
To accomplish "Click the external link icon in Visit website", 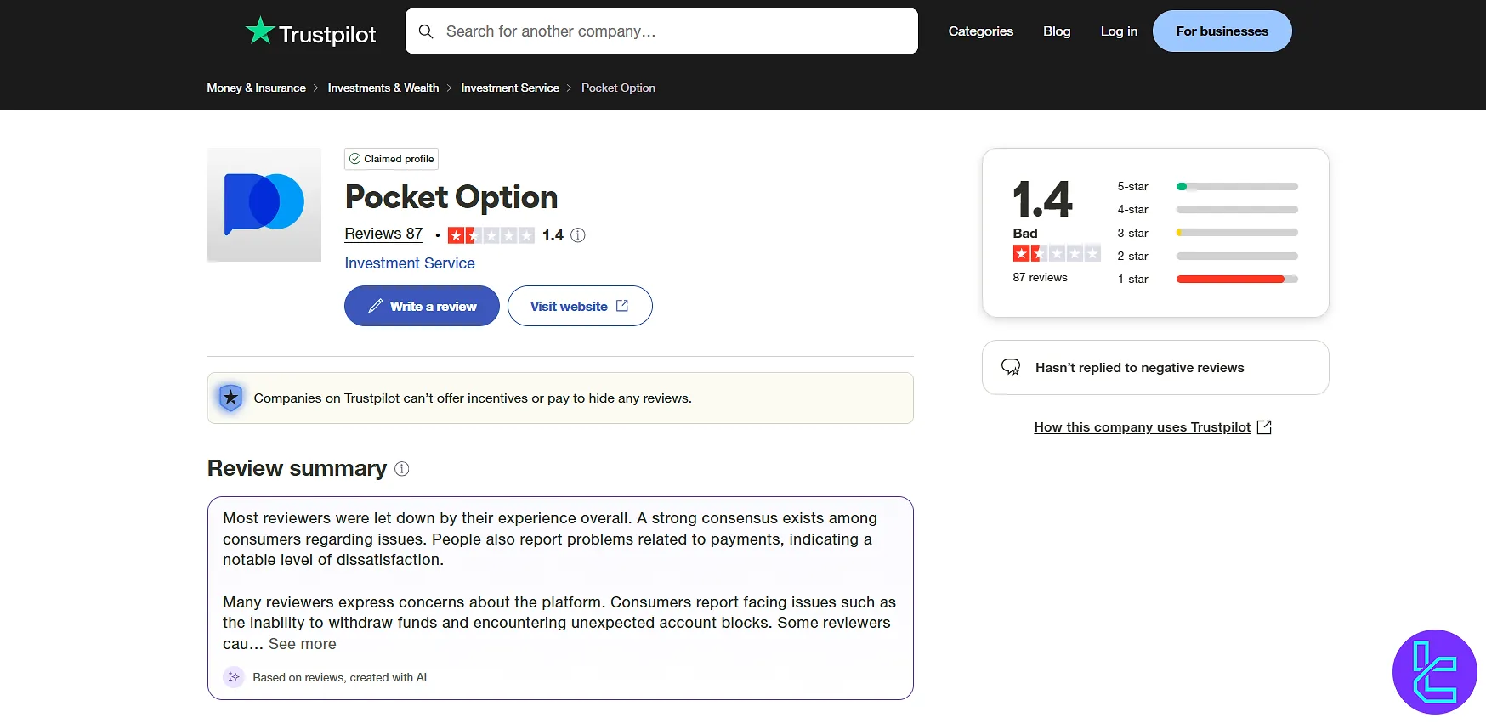I will point(622,306).
